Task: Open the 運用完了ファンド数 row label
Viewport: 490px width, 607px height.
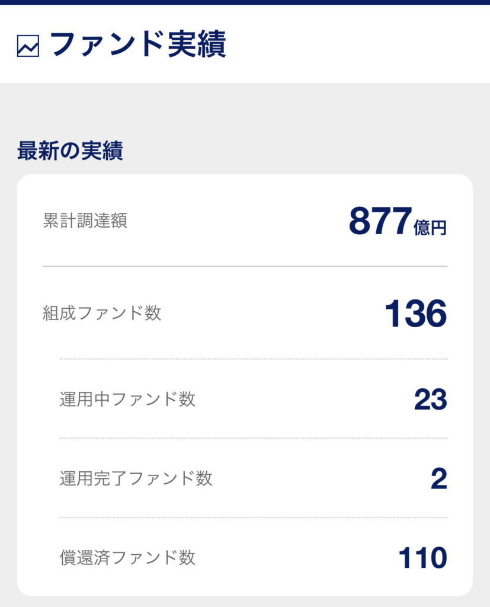Action: 136,478
